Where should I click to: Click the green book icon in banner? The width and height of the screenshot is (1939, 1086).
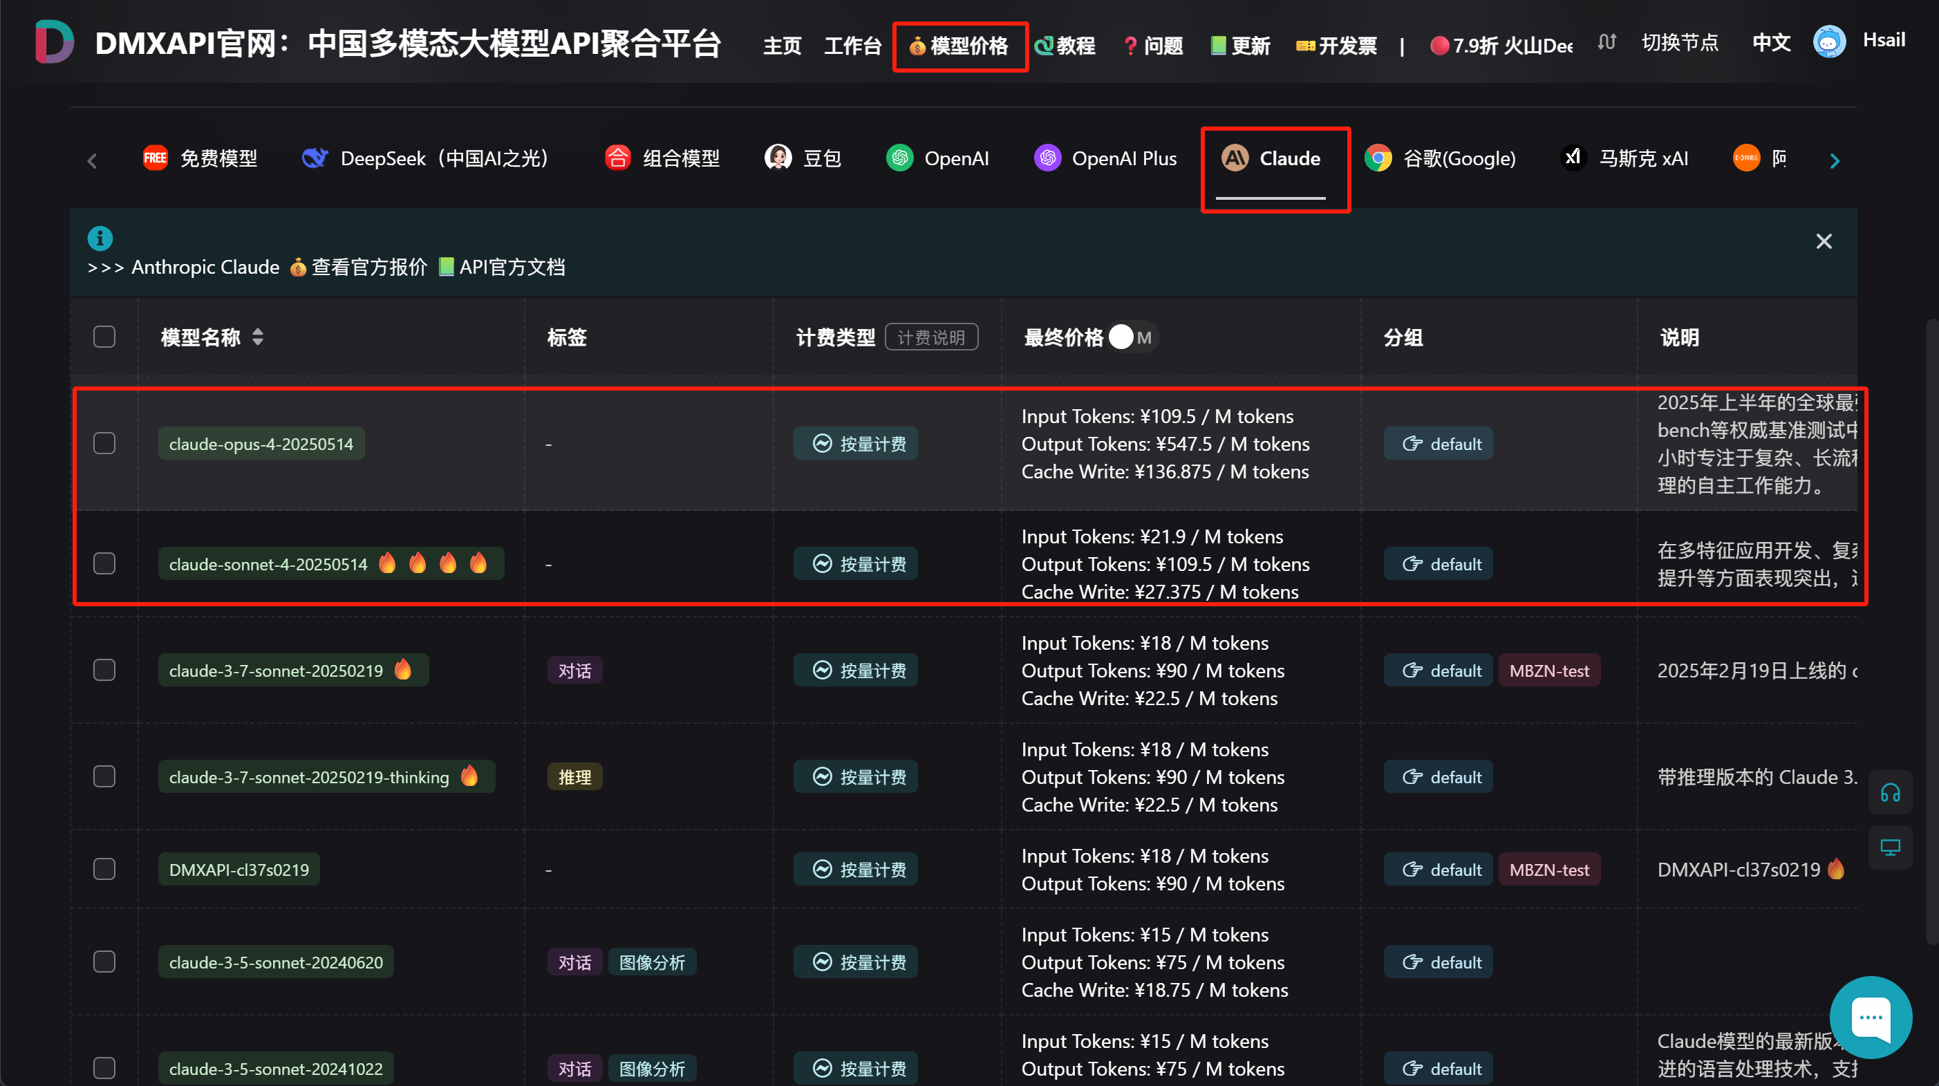click(x=447, y=267)
